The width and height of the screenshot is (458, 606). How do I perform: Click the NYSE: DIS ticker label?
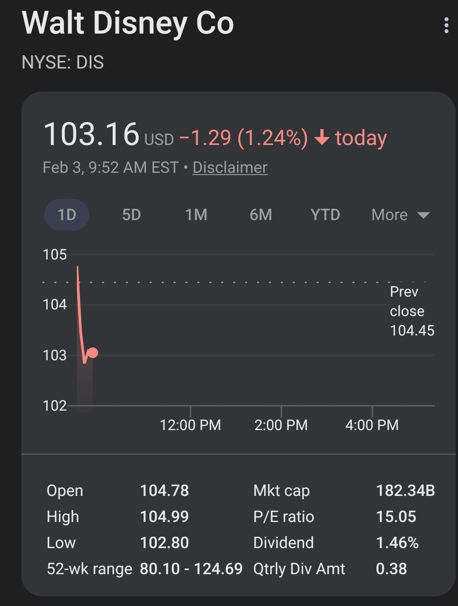click(63, 62)
